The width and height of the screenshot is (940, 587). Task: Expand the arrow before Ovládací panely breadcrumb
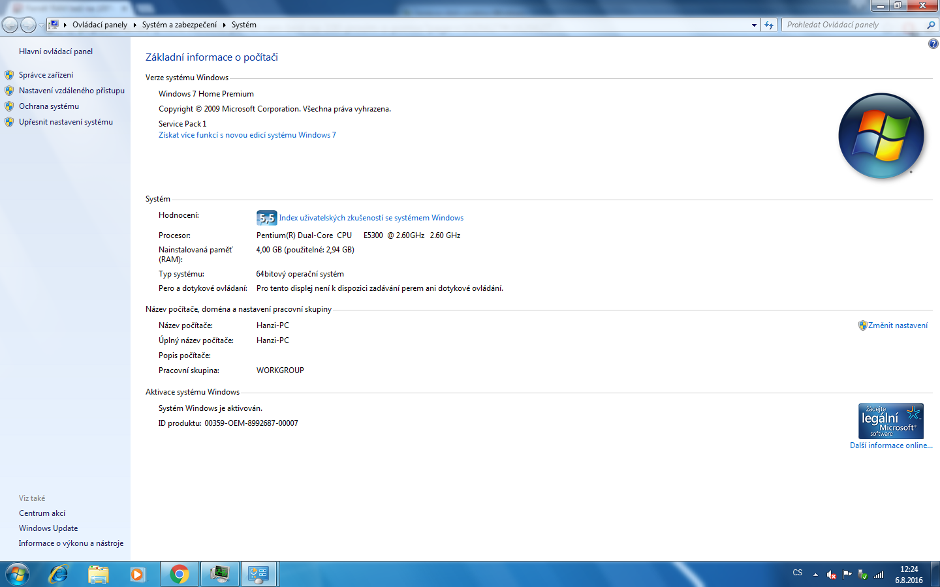point(65,25)
